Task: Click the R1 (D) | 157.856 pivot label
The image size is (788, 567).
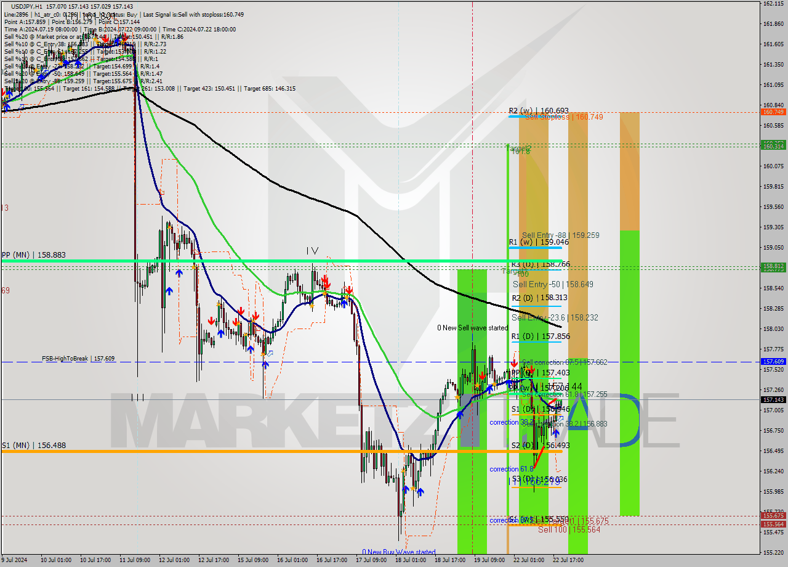Action: 541,336
